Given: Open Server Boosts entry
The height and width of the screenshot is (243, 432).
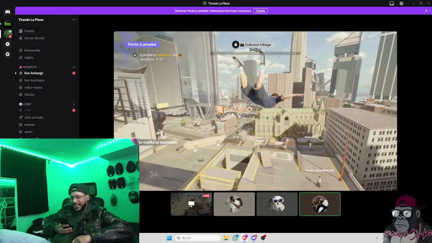Looking at the screenshot, I should (x=47, y=38).
